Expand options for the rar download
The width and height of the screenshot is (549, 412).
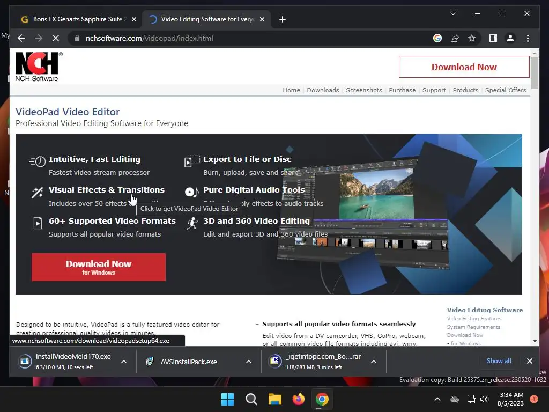374,362
